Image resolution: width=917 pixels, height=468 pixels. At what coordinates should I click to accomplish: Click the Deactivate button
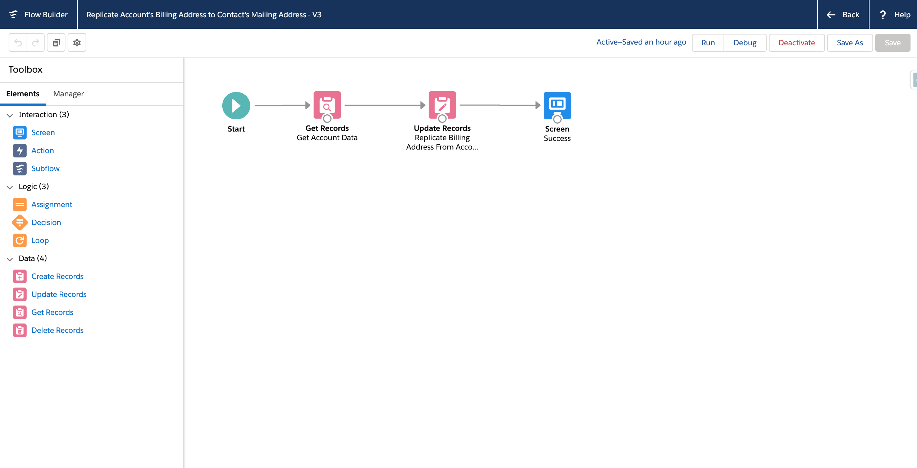tap(796, 42)
